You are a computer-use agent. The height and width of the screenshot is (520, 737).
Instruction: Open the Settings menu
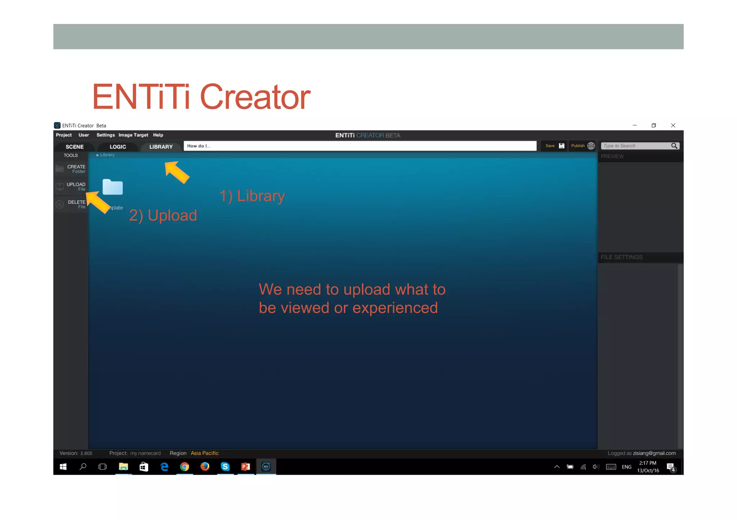(x=105, y=135)
